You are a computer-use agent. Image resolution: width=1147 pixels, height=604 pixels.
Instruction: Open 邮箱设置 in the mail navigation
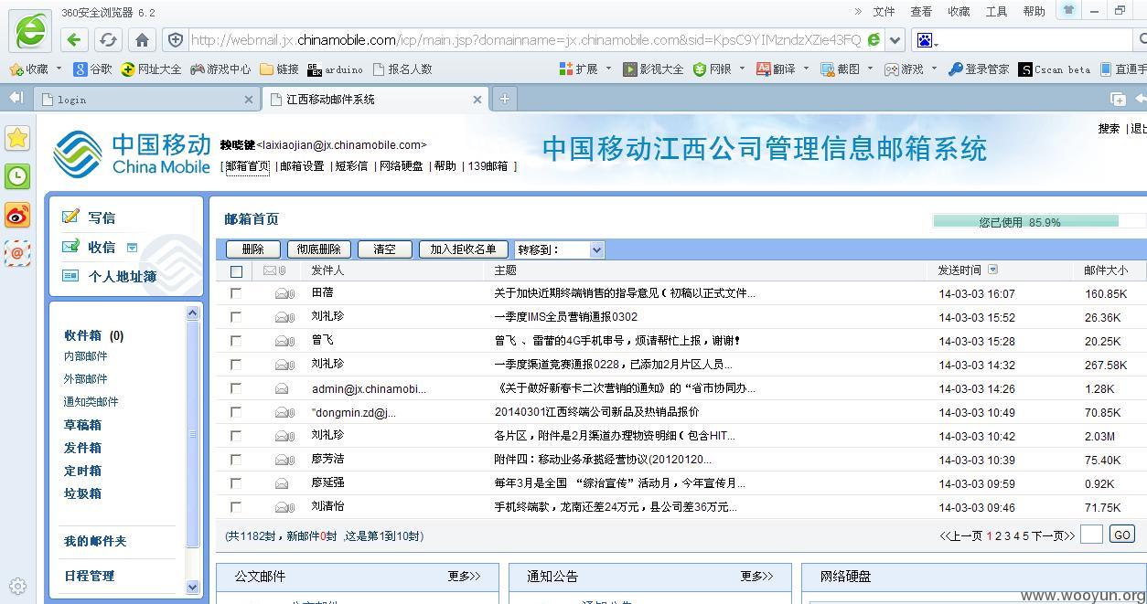click(x=302, y=166)
